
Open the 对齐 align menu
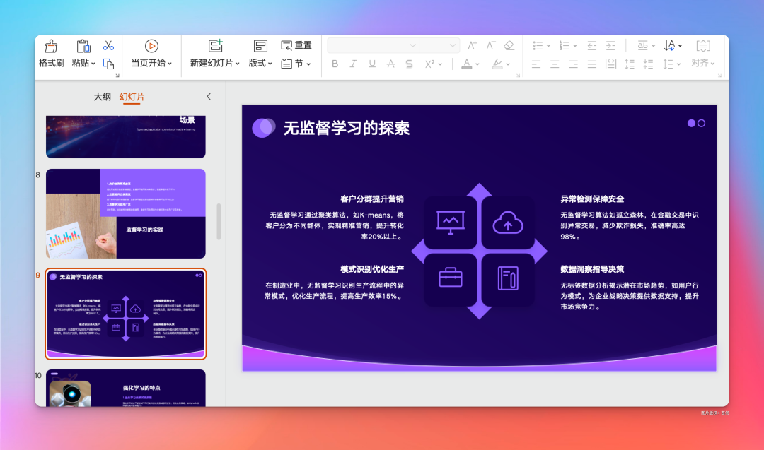703,64
